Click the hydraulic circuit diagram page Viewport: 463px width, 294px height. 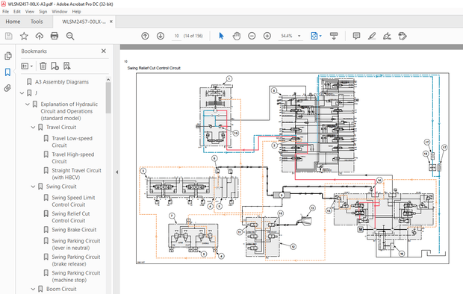click(x=292, y=168)
